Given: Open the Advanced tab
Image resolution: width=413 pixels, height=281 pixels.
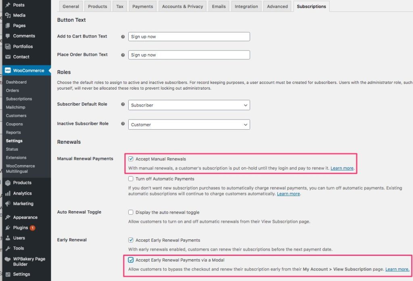Looking at the screenshot, I should [x=277, y=6].
